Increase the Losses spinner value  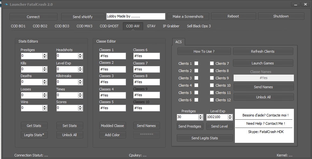click(x=45, y=94)
